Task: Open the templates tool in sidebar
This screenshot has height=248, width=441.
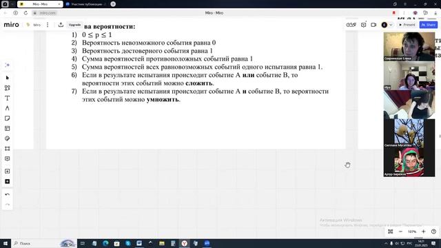Action: coord(8,88)
